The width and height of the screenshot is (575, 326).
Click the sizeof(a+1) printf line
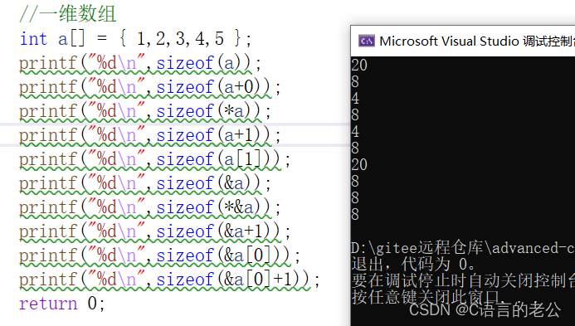point(150,135)
